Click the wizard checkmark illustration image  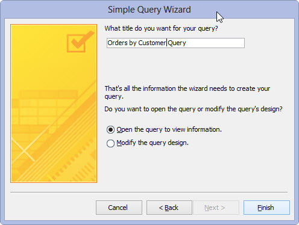click(54, 103)
